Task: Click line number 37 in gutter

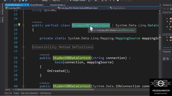Action: pos(16,71)
